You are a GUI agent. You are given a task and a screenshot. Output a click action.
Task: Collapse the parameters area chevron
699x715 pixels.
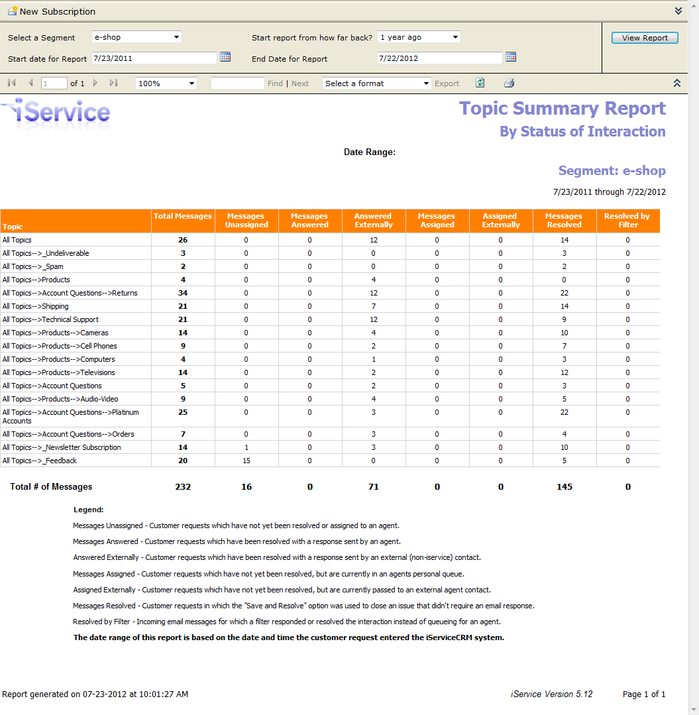677,83
